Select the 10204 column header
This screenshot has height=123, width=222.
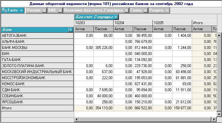pyautogui.click(x=133, y=23)
